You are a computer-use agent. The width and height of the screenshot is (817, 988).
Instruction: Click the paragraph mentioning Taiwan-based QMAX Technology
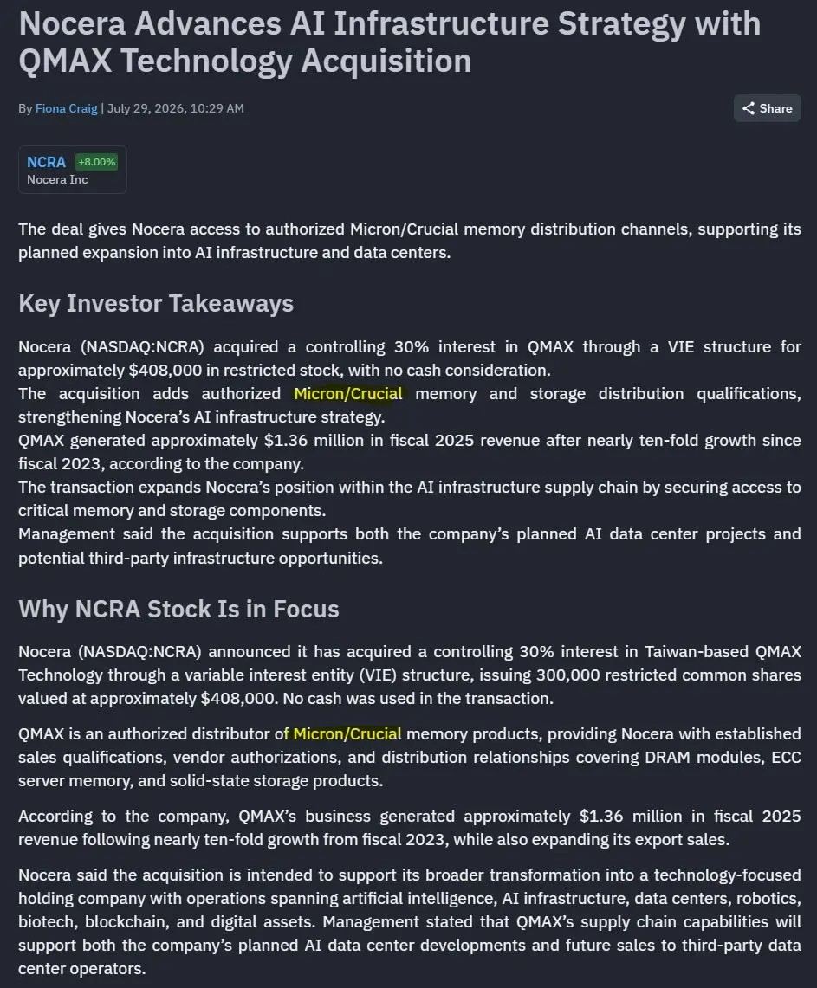[410, 675]
